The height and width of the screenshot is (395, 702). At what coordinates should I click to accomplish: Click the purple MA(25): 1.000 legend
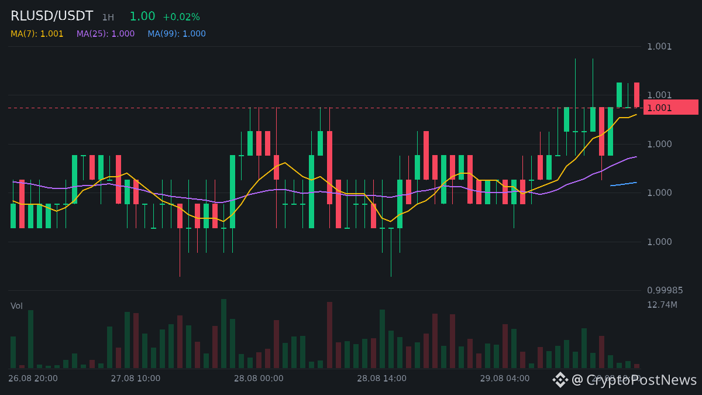pos(105,34)
